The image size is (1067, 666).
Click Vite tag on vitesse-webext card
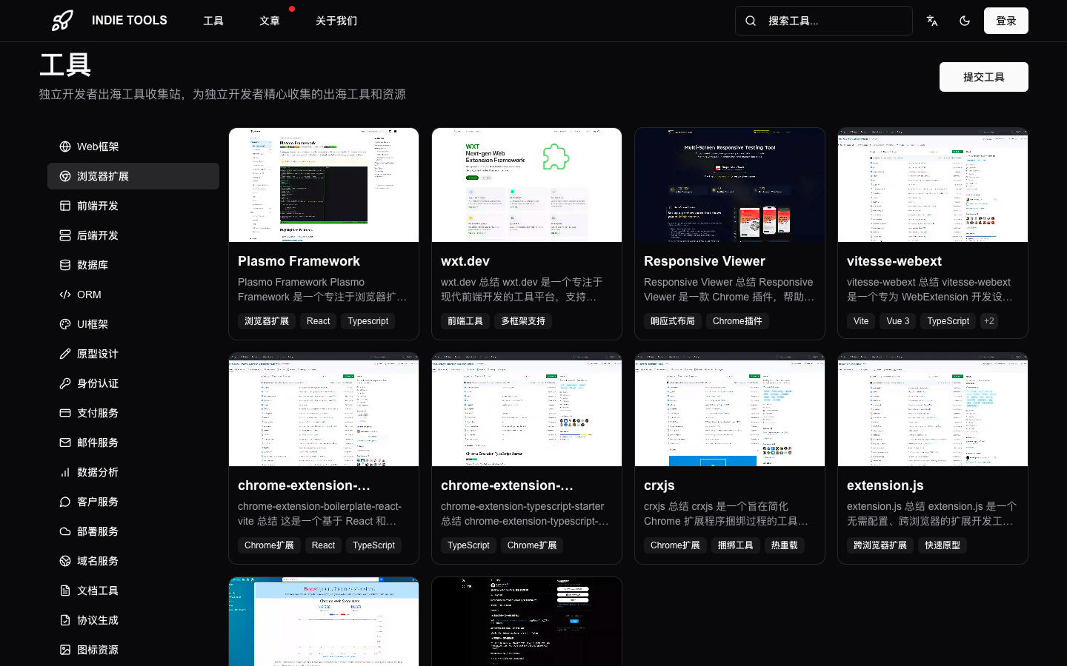point(861,321)
